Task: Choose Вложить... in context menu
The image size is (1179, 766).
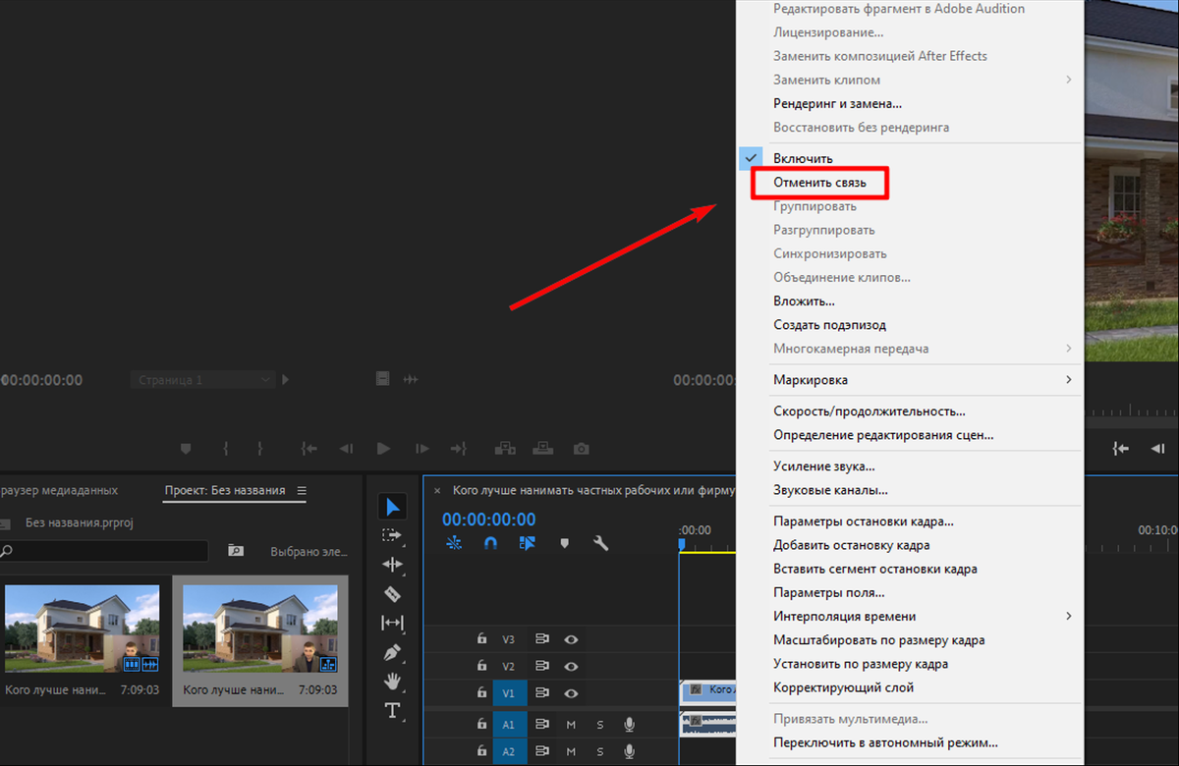Action: pyautogui.click(x=804, y=301)
